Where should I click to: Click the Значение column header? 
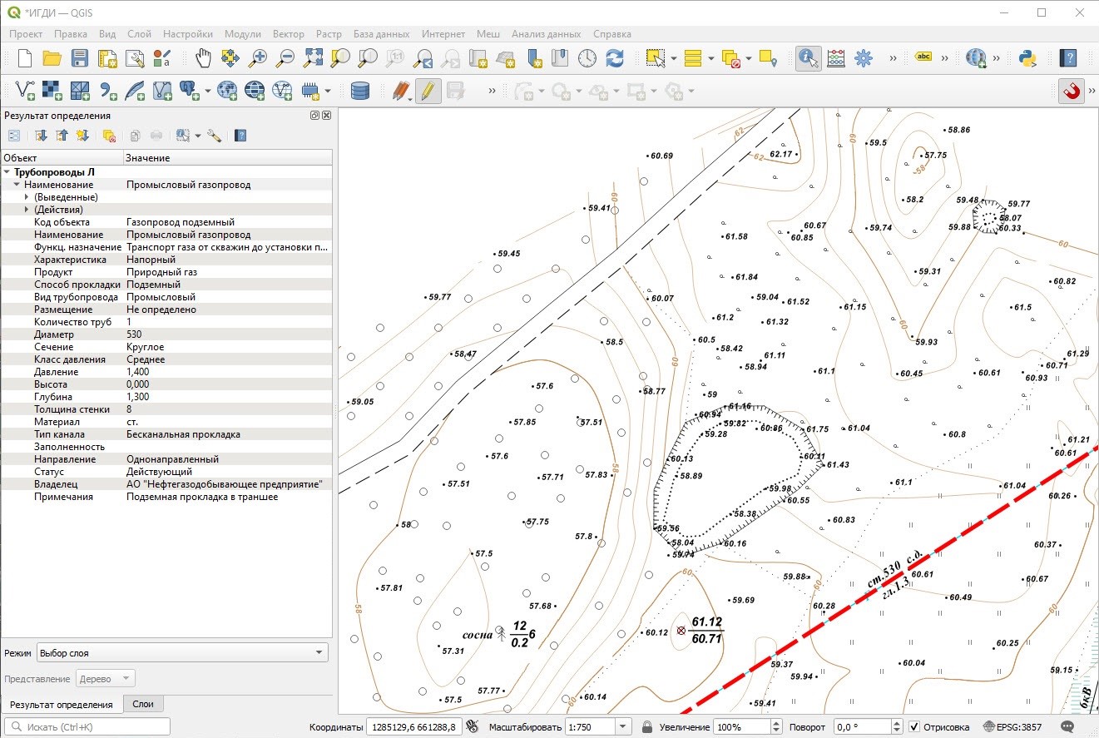(227, 157)
